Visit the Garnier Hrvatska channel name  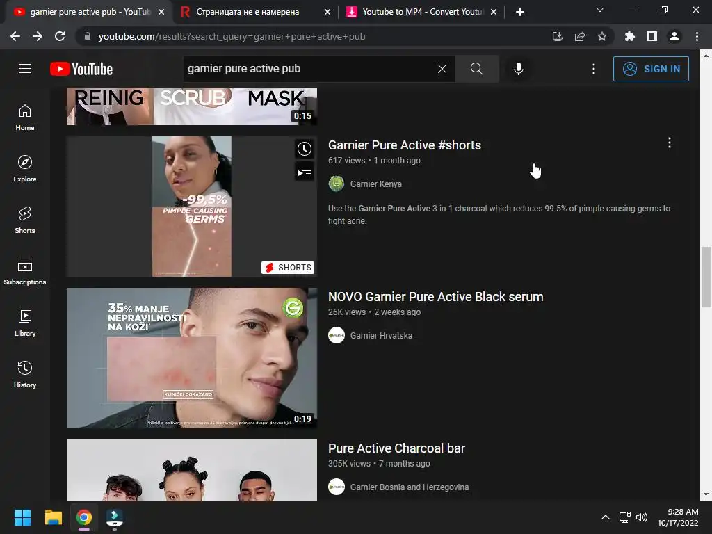coord(382,336)
